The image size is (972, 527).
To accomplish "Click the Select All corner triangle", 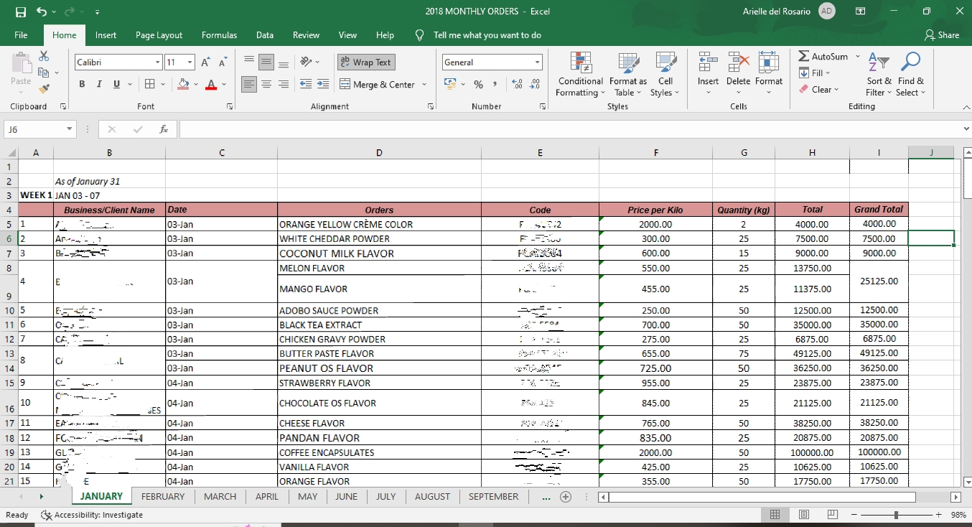I will coord(10,152).
